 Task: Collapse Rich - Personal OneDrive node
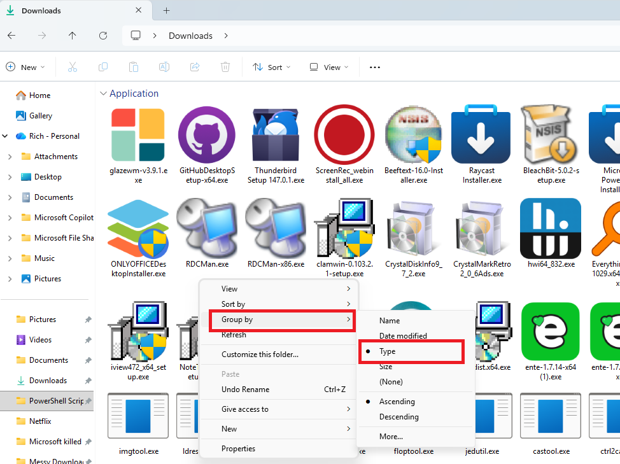pyautogui.click(x=5, y=136)
